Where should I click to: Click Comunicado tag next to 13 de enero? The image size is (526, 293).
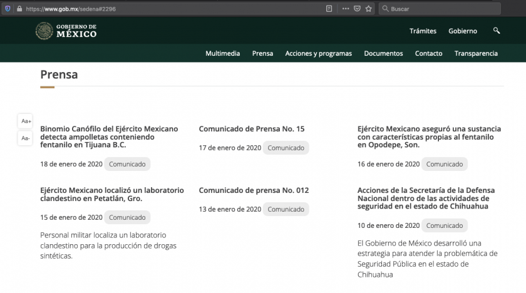[x=286, y=210]
